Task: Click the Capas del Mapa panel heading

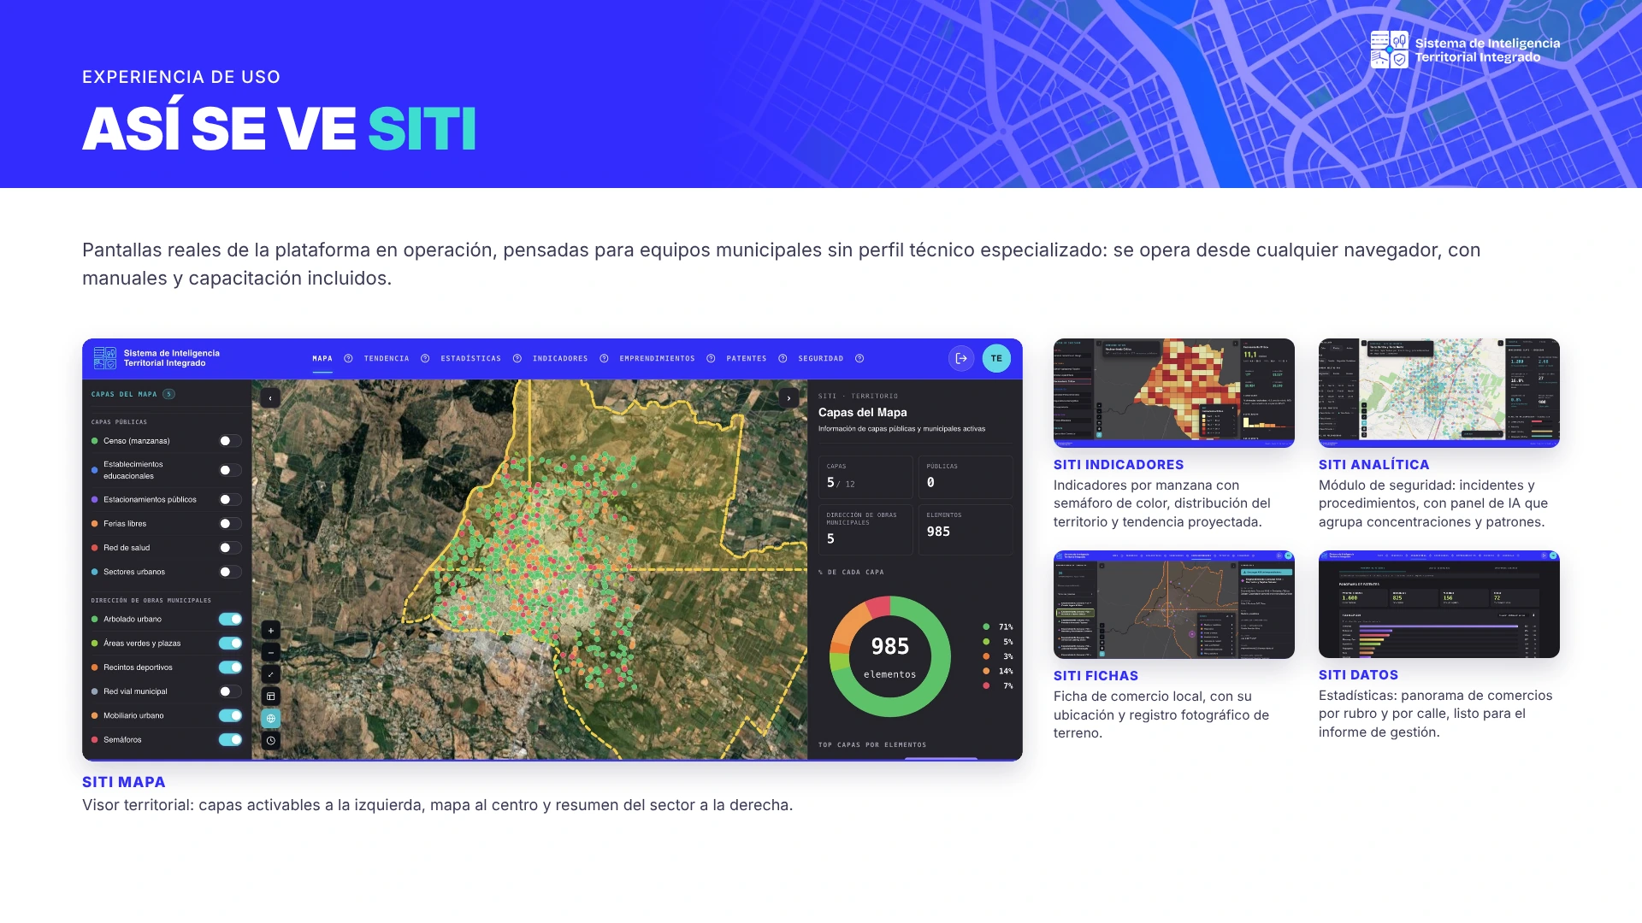Action: 862,413
